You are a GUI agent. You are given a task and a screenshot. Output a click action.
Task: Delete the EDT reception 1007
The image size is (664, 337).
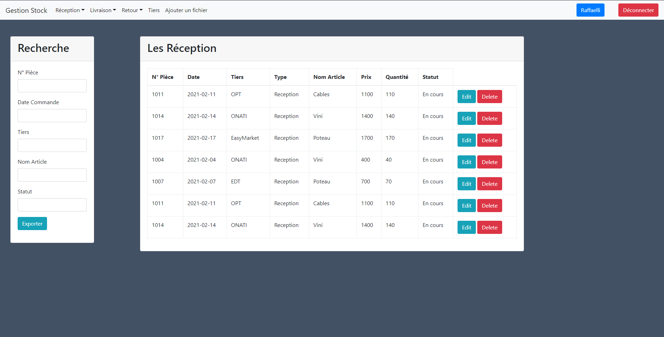(x=489, y=184)
